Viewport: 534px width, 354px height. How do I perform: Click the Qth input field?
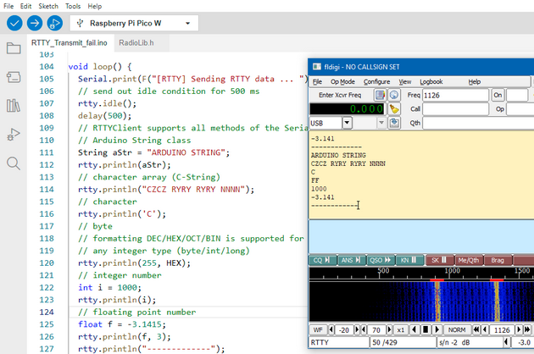point(478,123)
